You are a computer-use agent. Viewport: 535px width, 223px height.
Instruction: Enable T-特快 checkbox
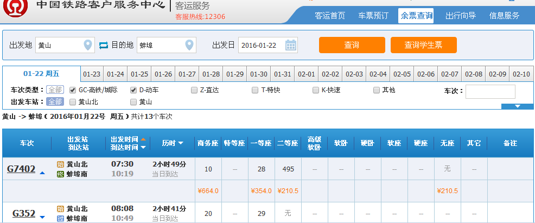[255, 90]
